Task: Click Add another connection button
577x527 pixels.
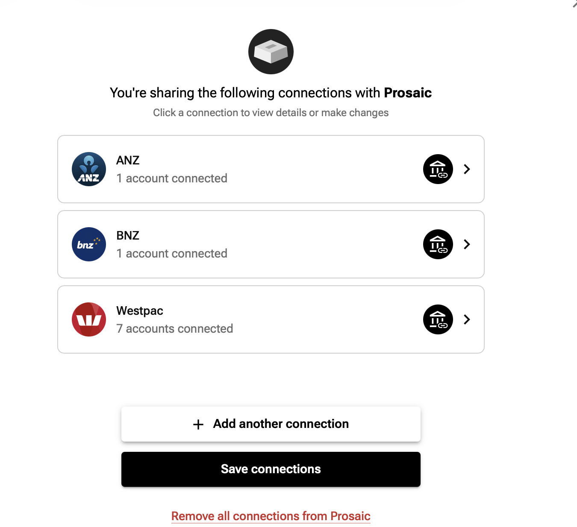Action: (x=271, y=424)
